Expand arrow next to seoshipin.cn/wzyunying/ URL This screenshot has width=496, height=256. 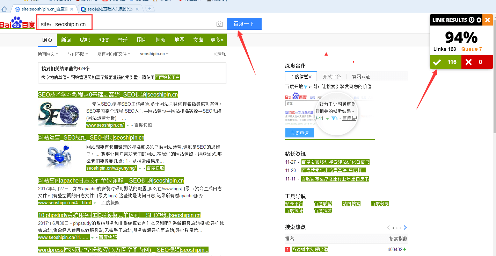[140, 168]
